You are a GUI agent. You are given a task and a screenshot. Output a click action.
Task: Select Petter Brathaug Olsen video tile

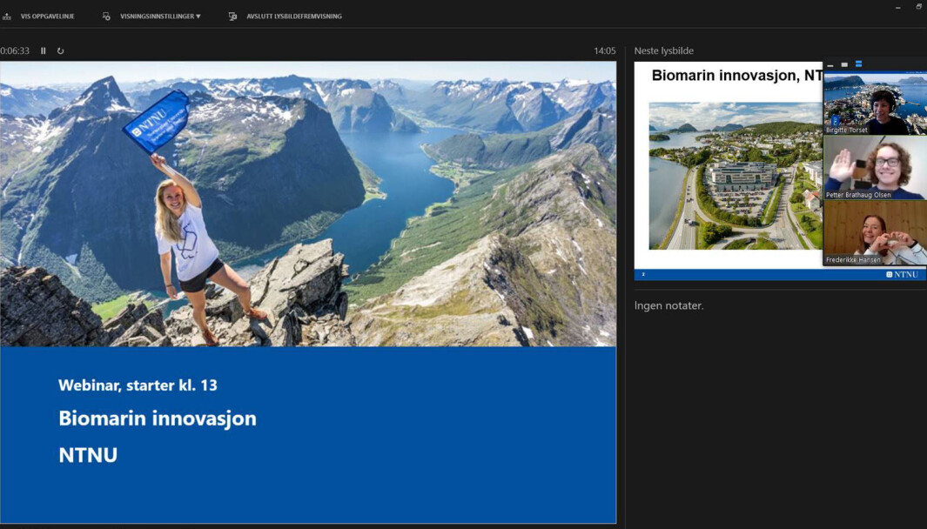[876, 167]
